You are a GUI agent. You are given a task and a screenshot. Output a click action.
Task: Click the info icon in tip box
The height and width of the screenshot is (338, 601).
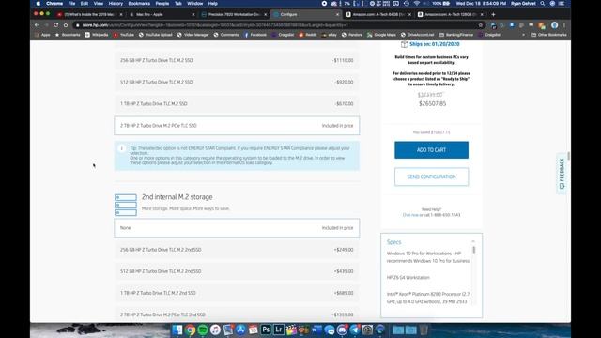(122, 148)
